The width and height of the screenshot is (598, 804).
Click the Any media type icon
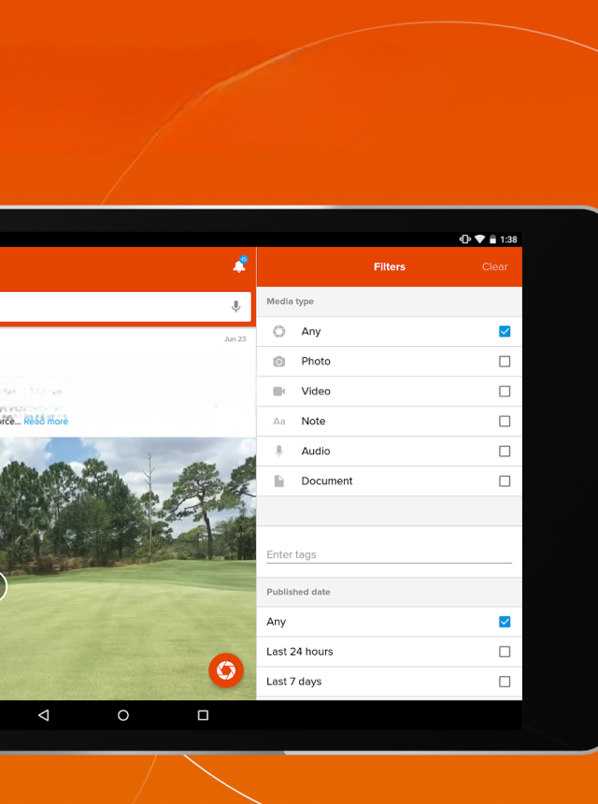278,331
